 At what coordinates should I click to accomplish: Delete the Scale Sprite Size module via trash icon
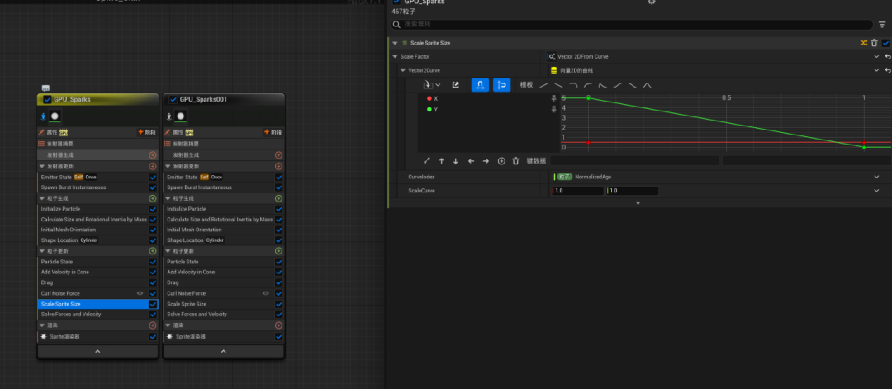tap(875, 43)
